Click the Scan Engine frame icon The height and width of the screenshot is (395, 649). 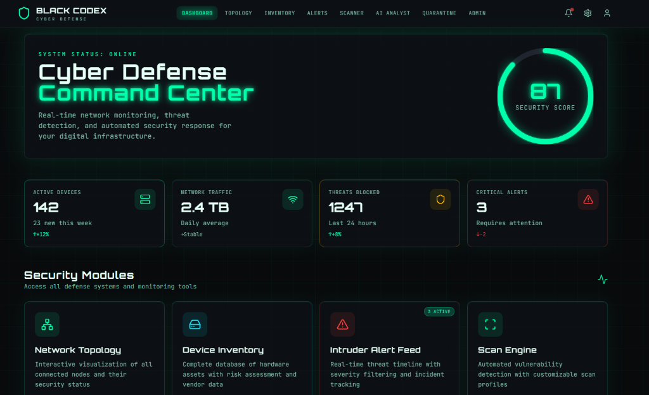click(491, 324)
